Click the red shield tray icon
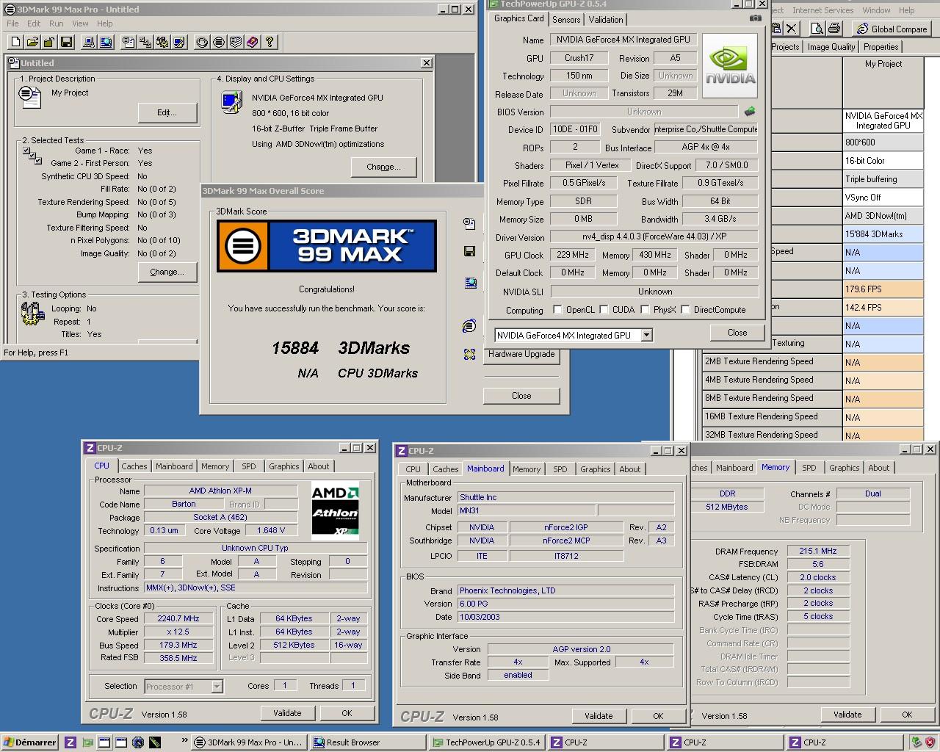The height and width of the screenshot is (752, 940). coord(930,742)
